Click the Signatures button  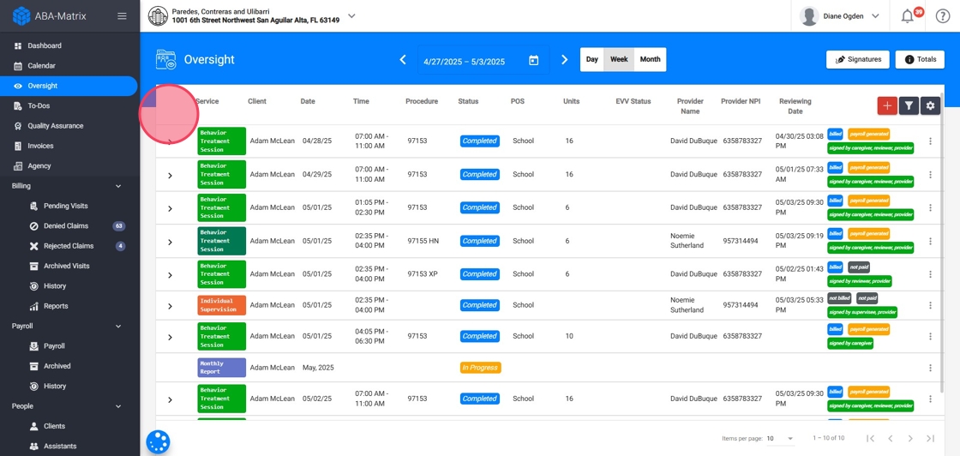[x=857, y=60]
